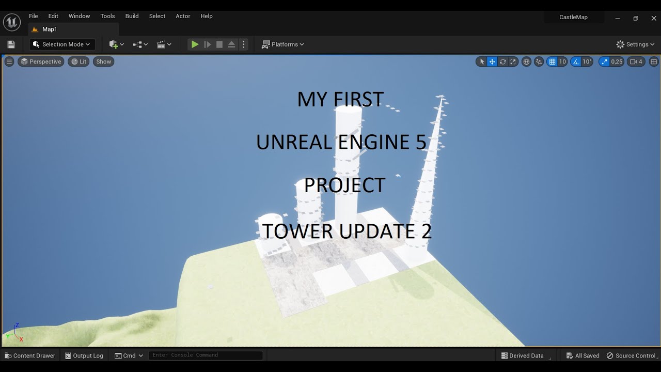Open the Tools menu
This screenshot has height=372, width=661.
pos(107,16)
